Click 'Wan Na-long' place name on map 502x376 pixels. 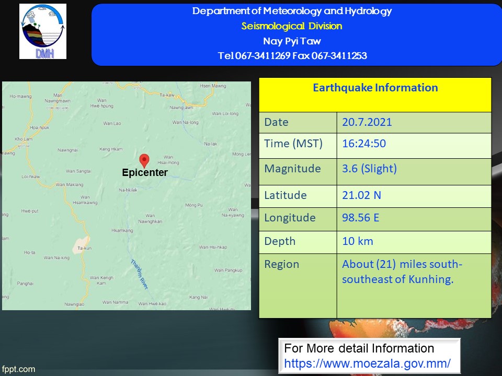point(185,122)
